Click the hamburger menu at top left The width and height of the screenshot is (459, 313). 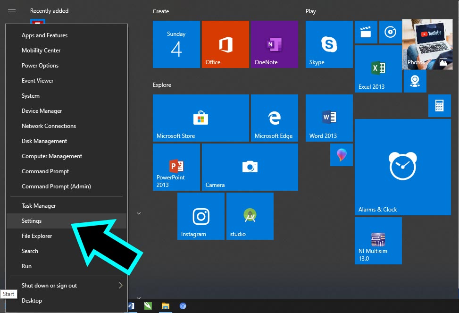coord(12,11)
